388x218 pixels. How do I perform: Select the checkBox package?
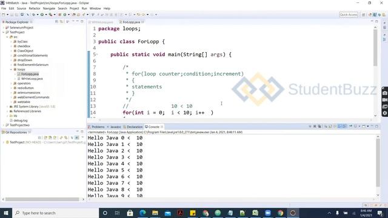click(24, 46)
